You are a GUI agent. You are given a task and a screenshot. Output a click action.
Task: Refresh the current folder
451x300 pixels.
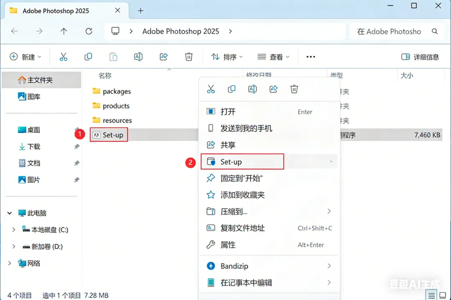pos(89,31)
